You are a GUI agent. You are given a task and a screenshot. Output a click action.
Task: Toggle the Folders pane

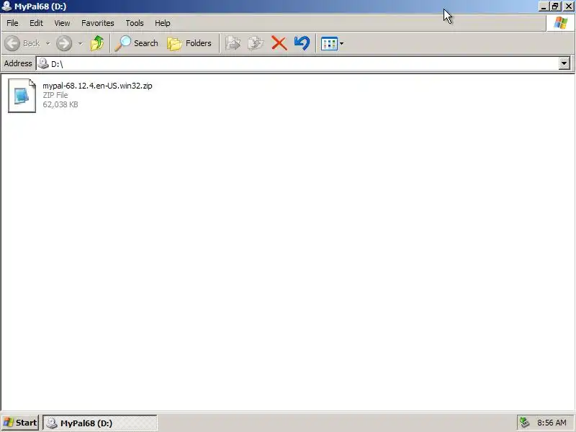point(189,43)
